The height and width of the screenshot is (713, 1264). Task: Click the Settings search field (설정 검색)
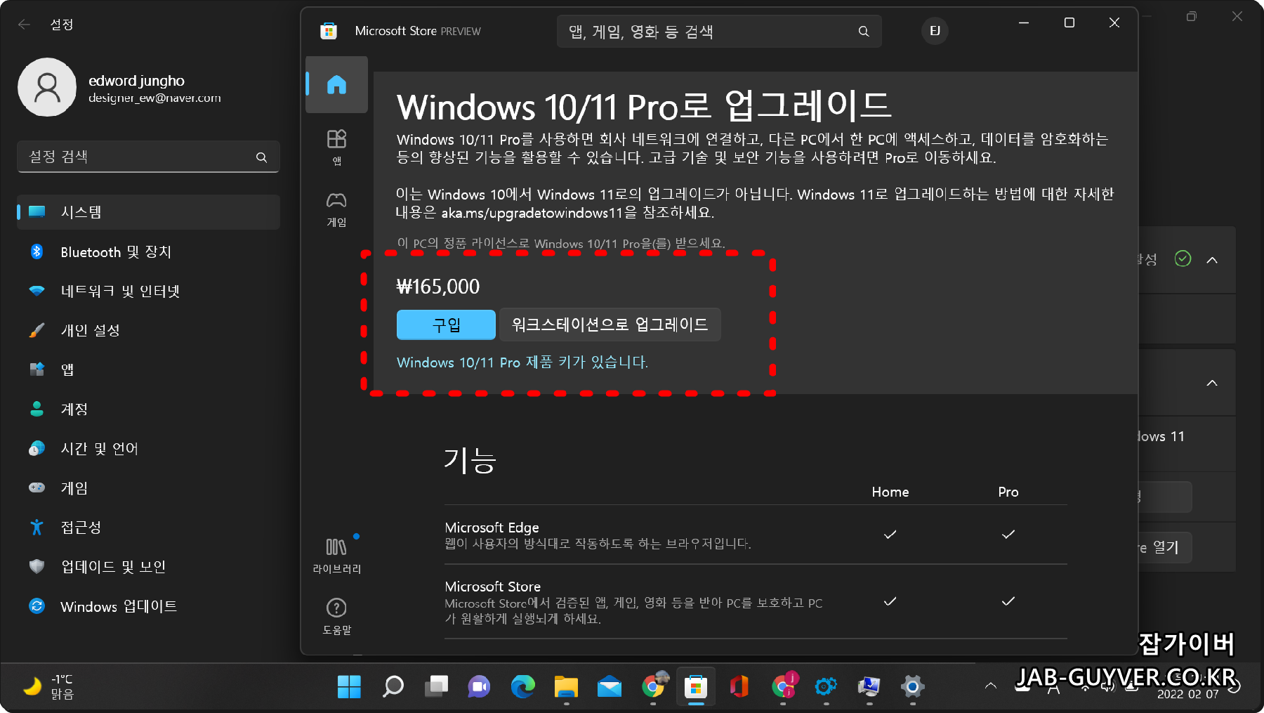coord(148,157)
